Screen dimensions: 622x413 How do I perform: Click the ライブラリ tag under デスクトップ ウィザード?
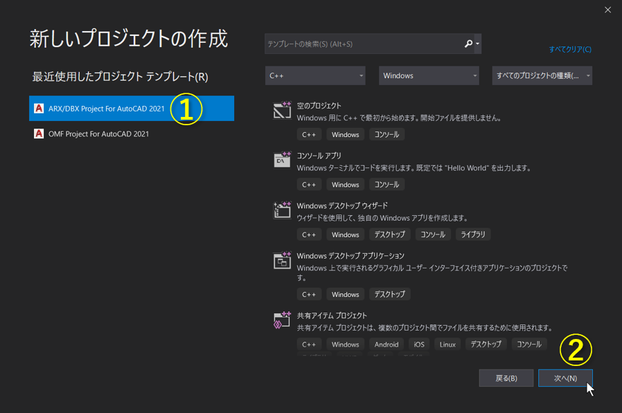473,235
